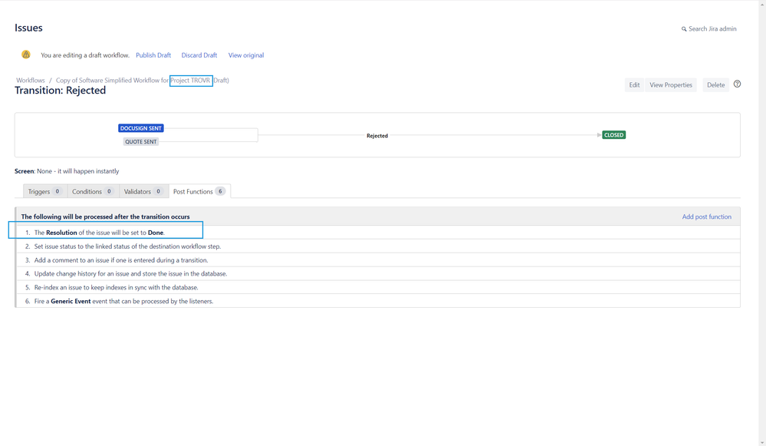Click the Issues page heading
Screen dimensions: 766x446
pyautogui.click(x=28, y=28)
